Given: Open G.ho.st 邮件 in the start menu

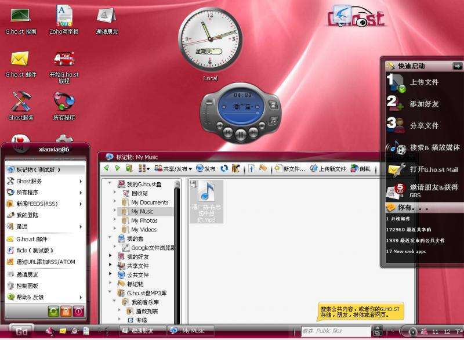Looking at the screenshot, I should coord(45,239).
